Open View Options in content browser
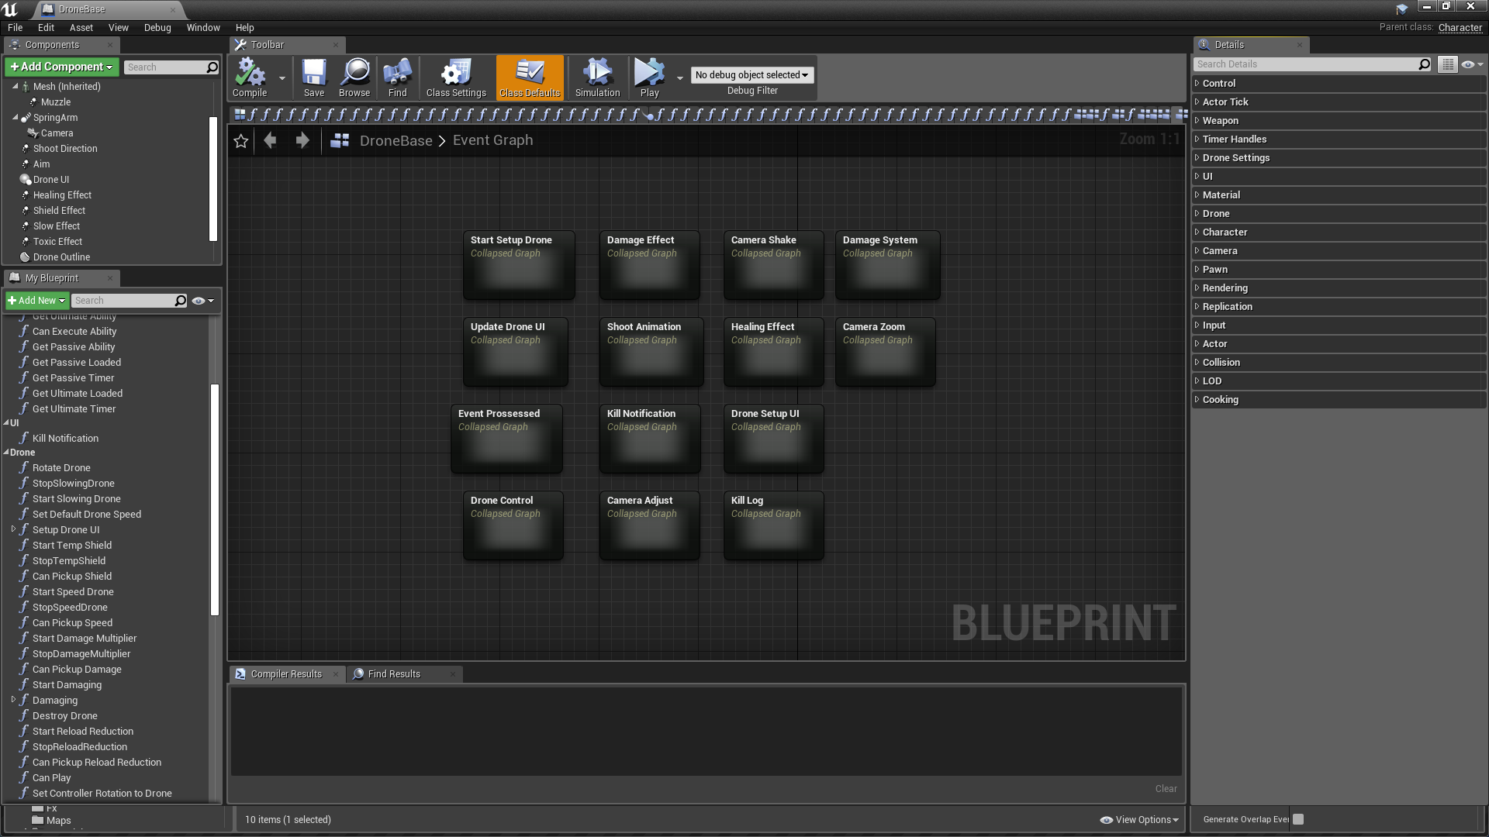Viewport: 1489px width, 837px height. [x=1139, y=820]
